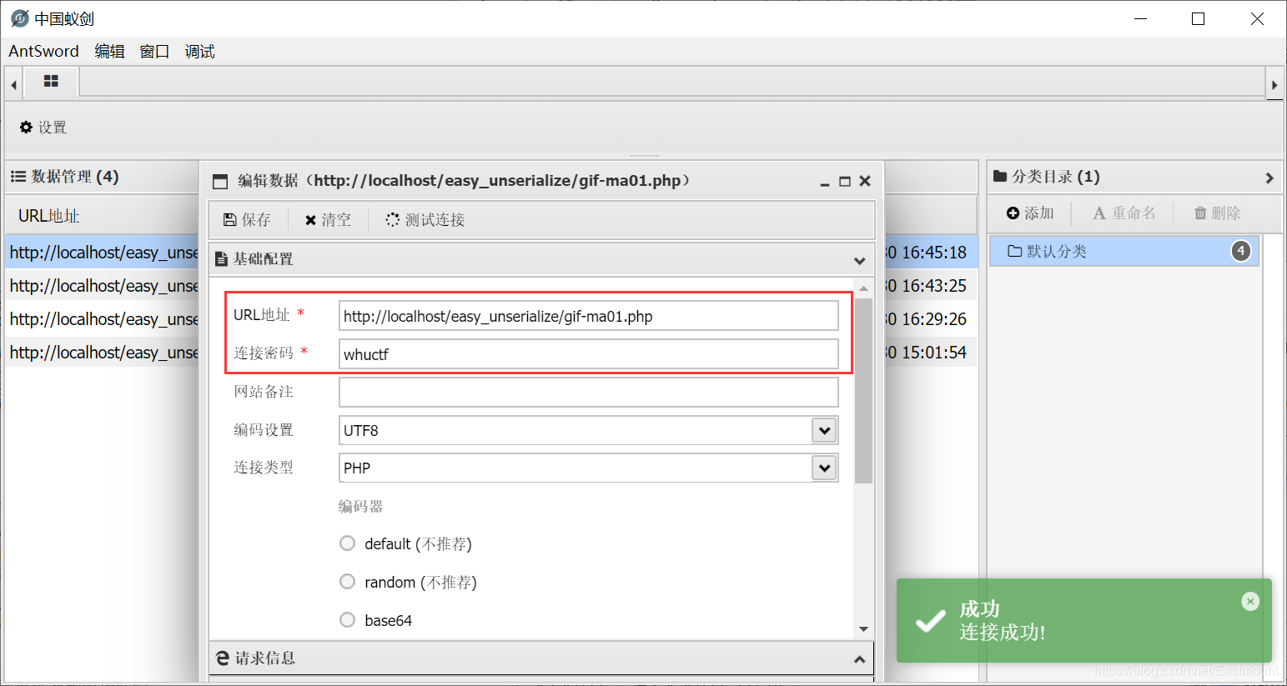Click the URL地址 column header

(49, 216)
